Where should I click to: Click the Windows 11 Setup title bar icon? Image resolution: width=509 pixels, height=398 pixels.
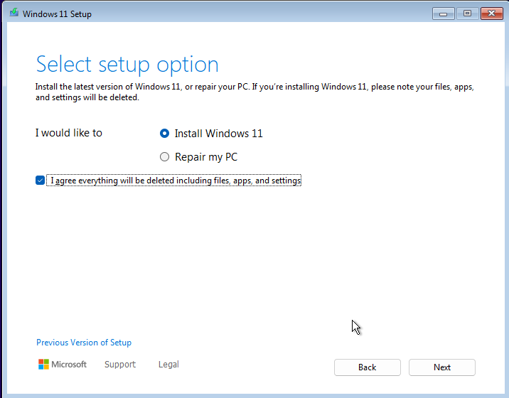[13, 14]
